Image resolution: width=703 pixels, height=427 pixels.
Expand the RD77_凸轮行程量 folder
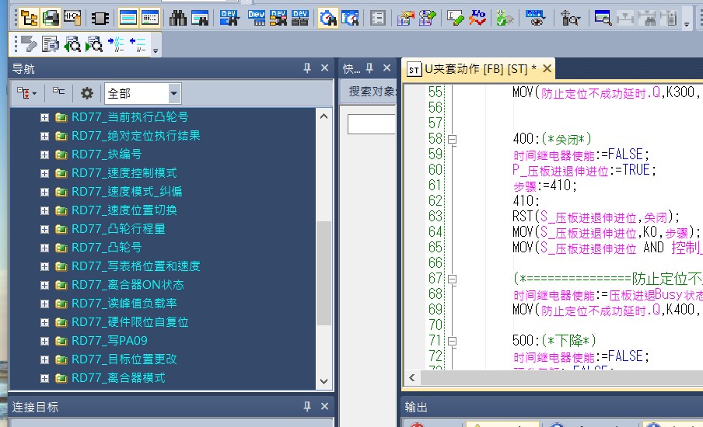click(44, 229)
